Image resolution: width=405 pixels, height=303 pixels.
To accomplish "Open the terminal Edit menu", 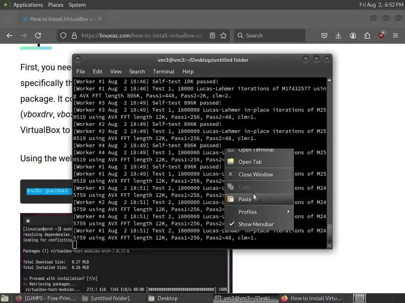I will coord(97,72).
